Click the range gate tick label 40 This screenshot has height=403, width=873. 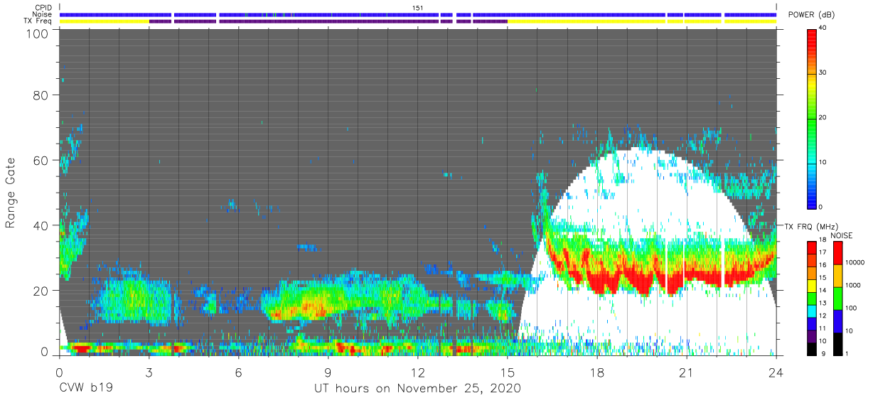[41, 225]
